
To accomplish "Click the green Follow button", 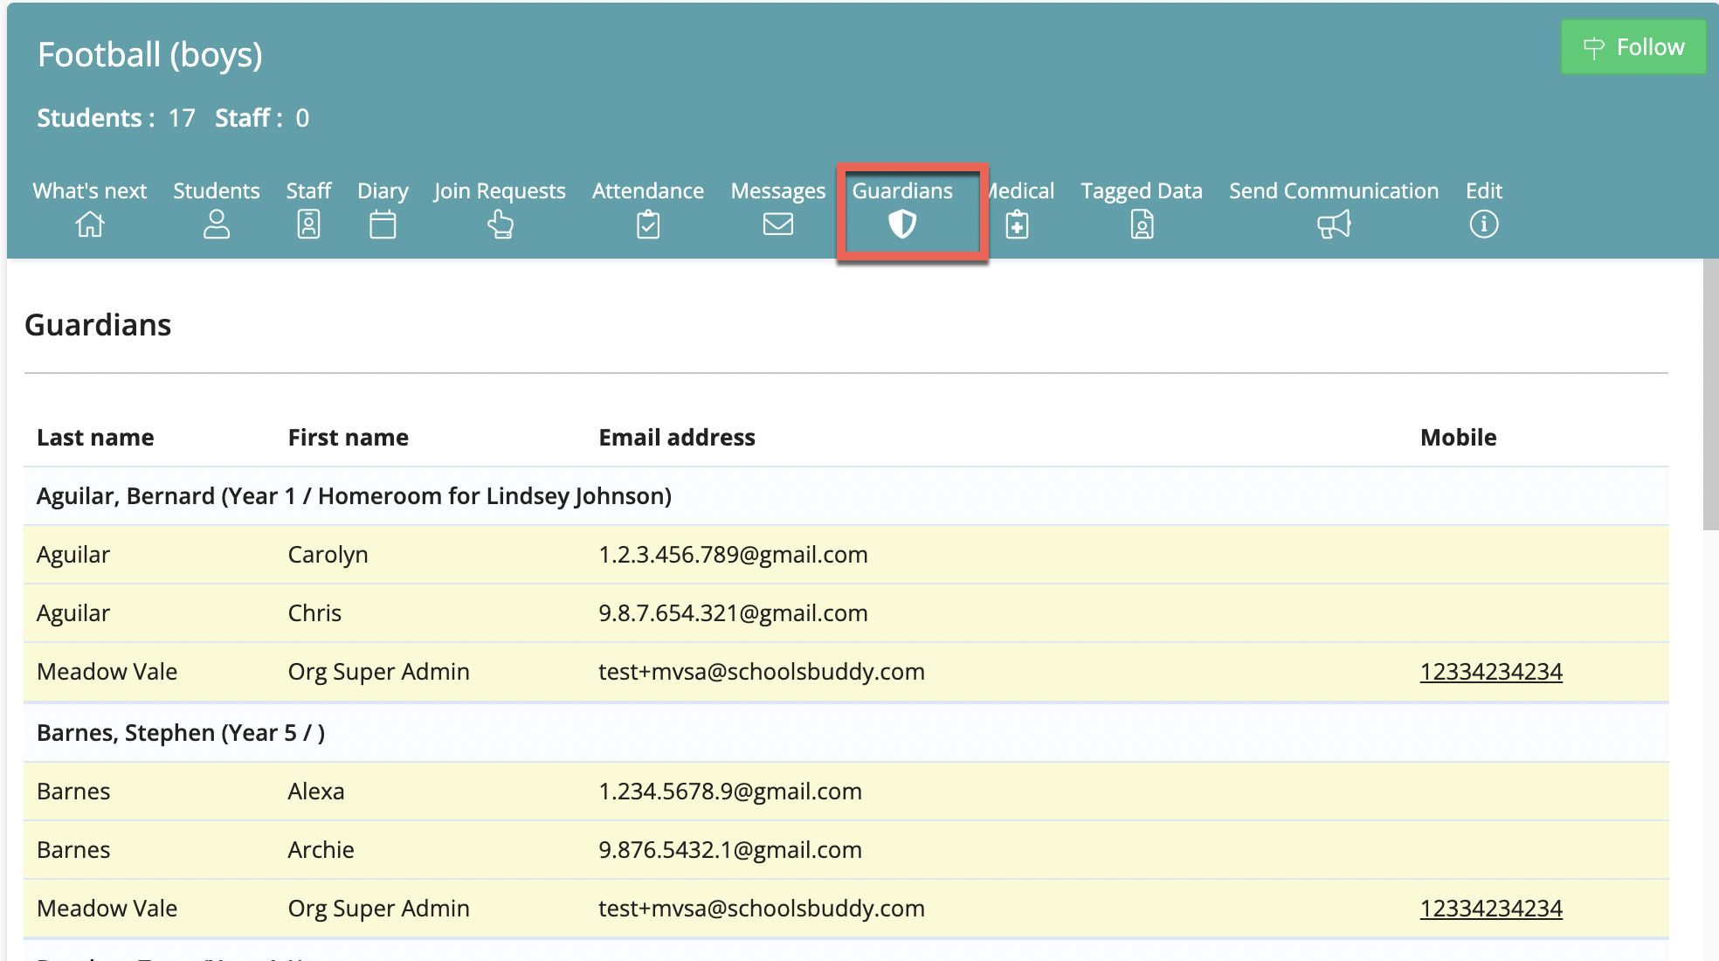I will (x=1633, y=47).
